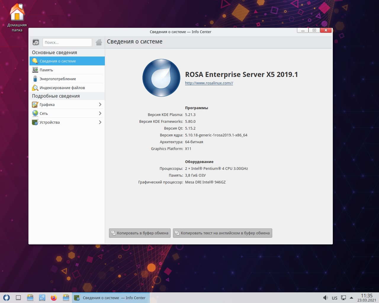Viewport: 379px width, 303px height.
Task: Close the Info Center window
Action: pos(326,30)
